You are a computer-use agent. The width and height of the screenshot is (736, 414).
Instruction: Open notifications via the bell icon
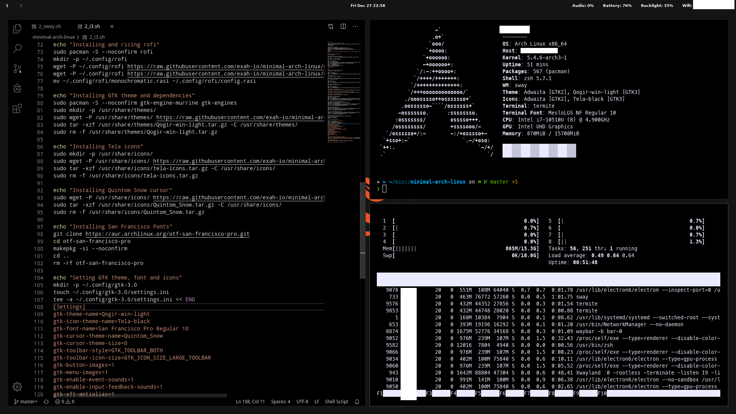pos(357,402)
